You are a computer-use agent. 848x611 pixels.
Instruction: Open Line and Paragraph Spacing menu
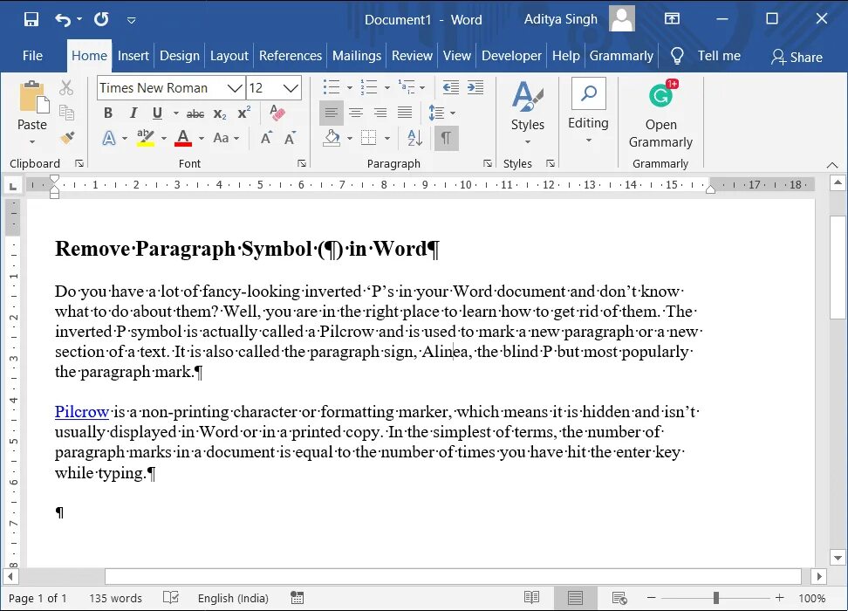(x=441, y=113)
